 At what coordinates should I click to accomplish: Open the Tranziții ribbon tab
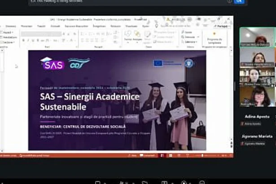pyautogui.click(x=41, y=26)
